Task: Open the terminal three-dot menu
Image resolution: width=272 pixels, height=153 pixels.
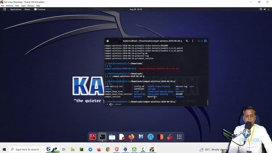Action: pos(193,41)
